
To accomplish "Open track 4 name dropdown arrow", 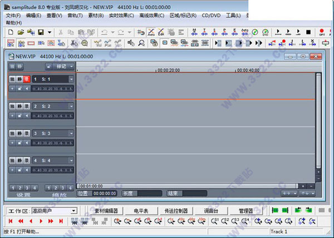I will tap(71, 160).
